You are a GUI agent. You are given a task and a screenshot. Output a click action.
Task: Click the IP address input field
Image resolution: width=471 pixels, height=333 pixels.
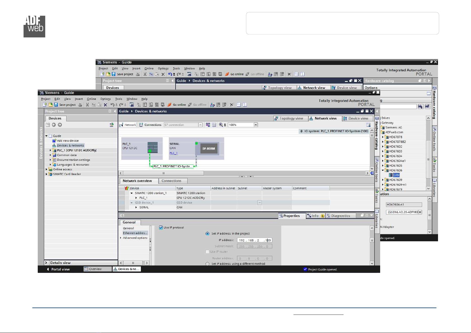tap(254, 240)
